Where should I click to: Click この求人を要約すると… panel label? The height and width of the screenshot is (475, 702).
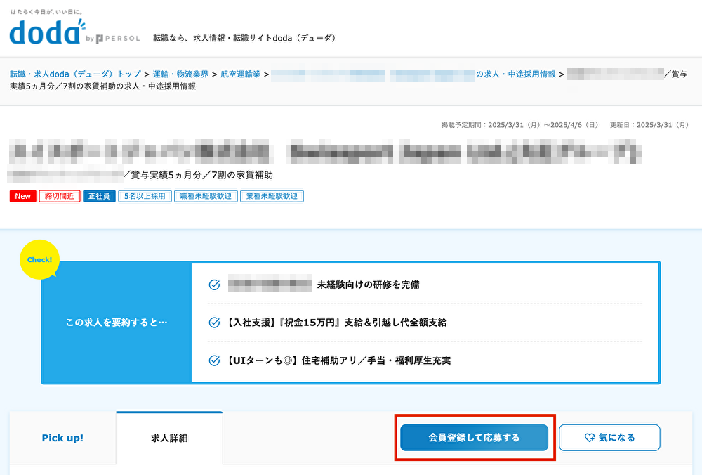(117, 323)
